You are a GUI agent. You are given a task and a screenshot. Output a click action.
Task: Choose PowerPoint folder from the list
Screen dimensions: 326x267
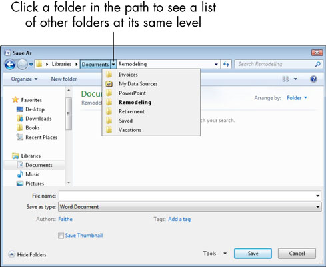[x=151, y=93]
